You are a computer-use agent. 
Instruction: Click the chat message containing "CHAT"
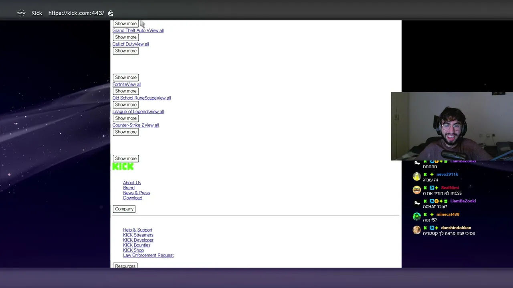pos(435,207)
